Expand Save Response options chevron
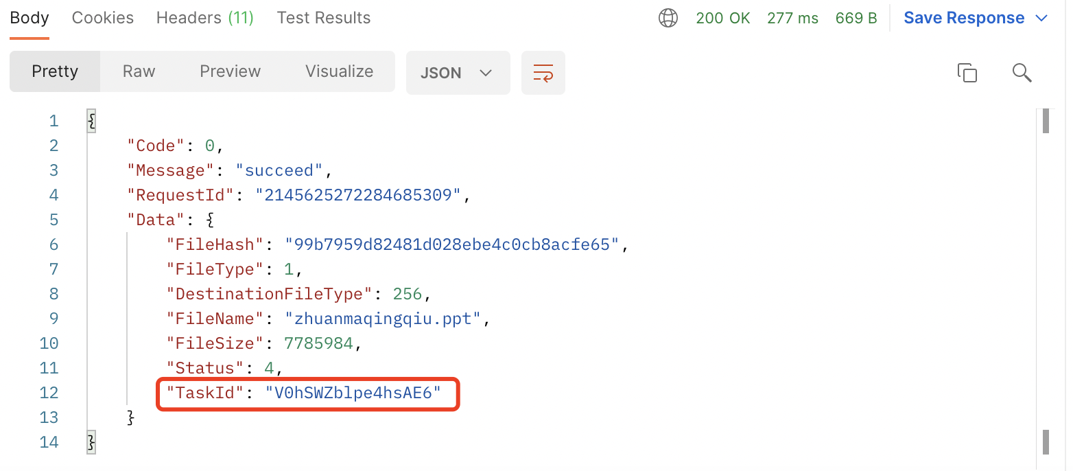 tap(1041, 19)
